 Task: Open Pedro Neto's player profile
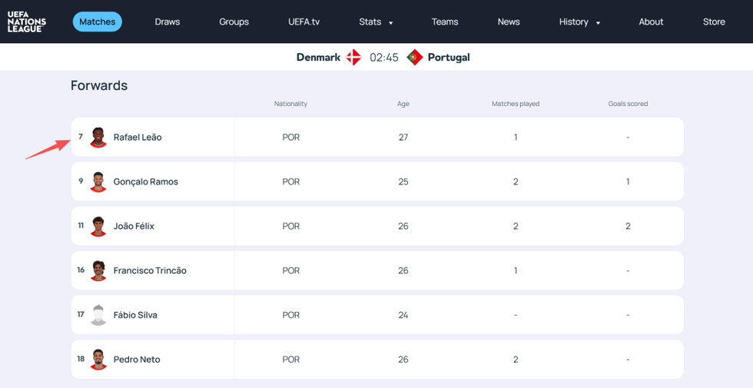pyautogui.click(x=137, y=360)
